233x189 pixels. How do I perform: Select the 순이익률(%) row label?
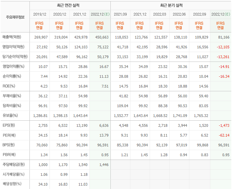pos(12,76)
